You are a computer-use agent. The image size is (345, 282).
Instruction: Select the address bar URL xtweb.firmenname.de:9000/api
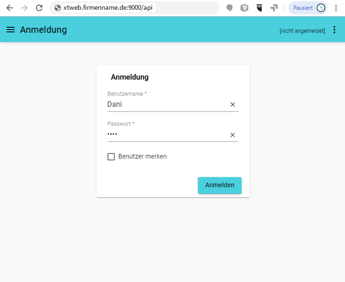point(108,8)
